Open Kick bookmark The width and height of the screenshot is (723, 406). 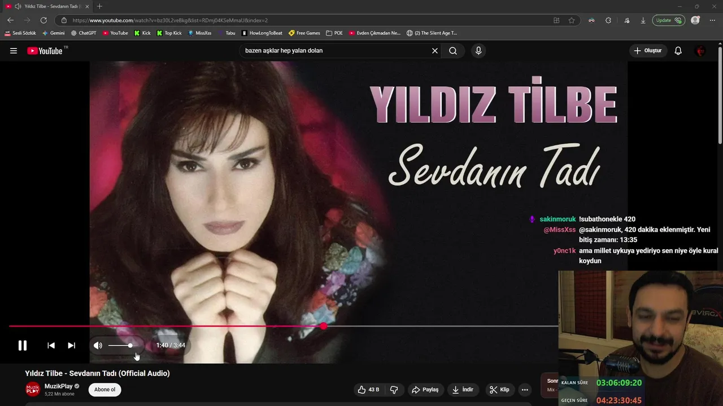click(x=142, y=33)
